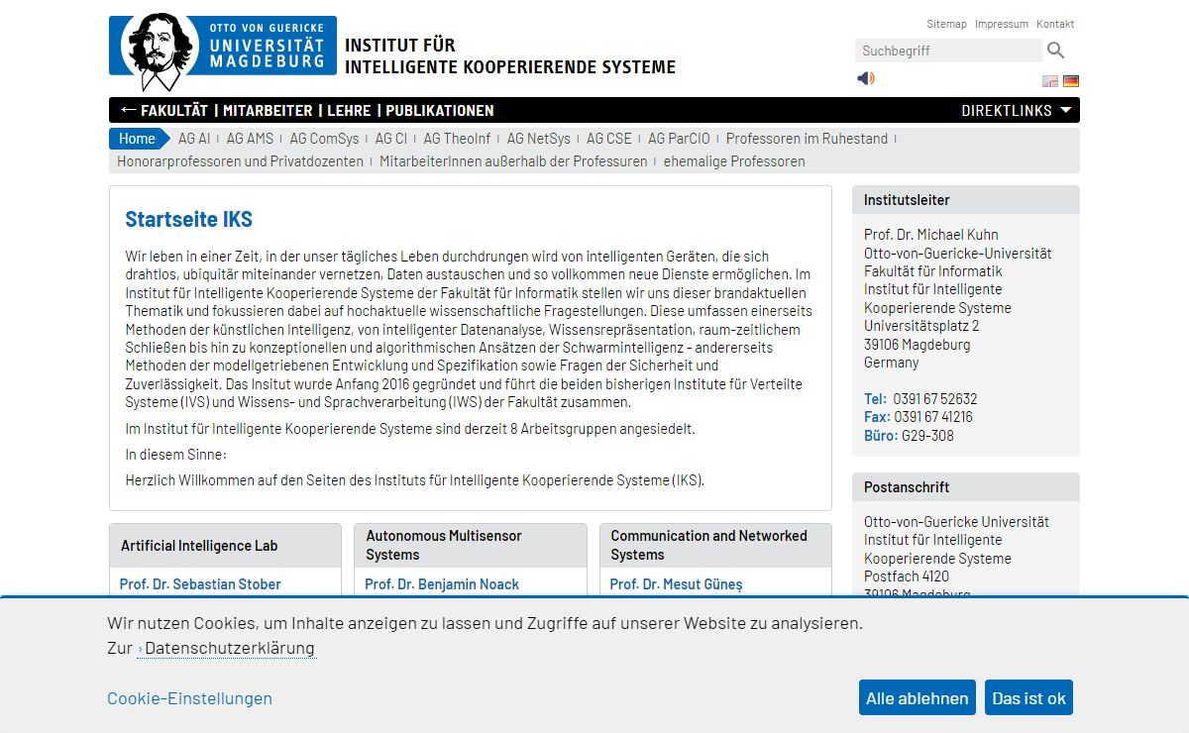1189x733 pixels.
Task: Click the Alle ablehnen cookie button
Action: coord(918,697)
